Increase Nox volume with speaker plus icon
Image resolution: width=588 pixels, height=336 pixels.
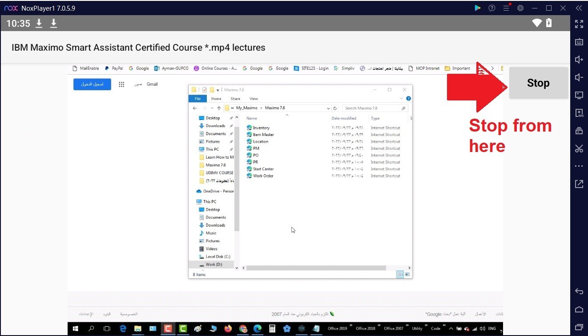click(x=579, y=60)
